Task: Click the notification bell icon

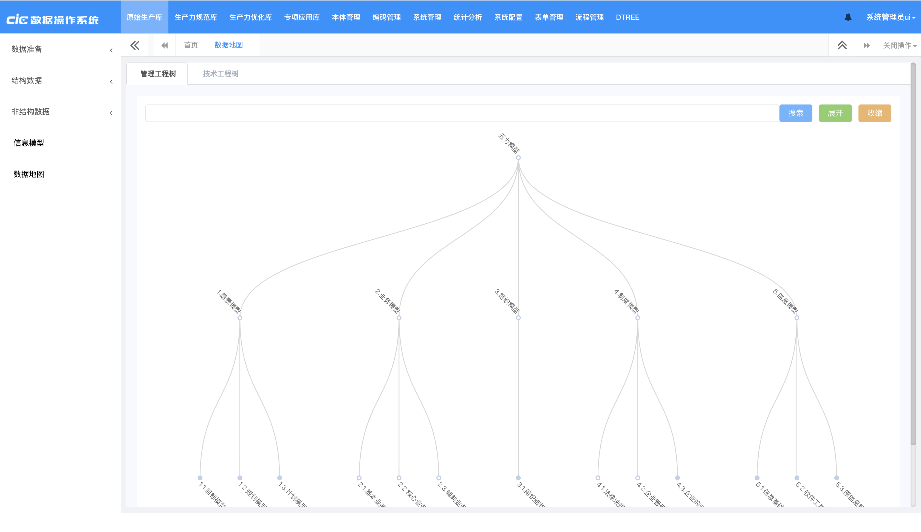Action: 848,17
